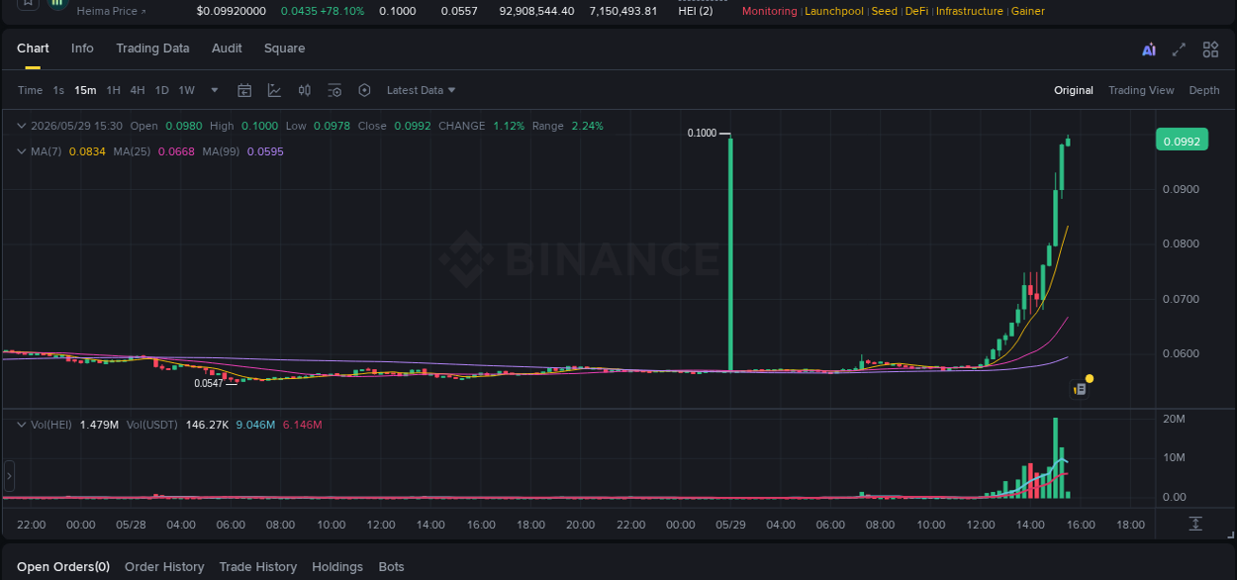This screenshot has height=580, width=1237.
Task: Click the Infrastructure tag link
Action: point(970,11)
